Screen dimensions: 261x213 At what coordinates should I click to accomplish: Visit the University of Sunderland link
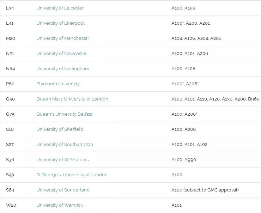pos(63,190)
